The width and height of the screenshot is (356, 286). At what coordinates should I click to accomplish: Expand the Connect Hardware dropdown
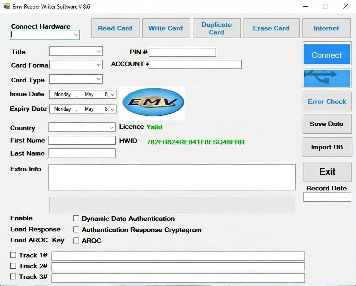tap(76, 35)
